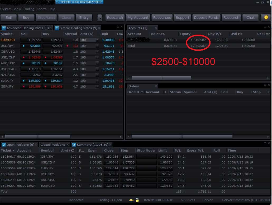272x205 pixels.
Task: Close the Orders tab
Action: tap(156, 86)
